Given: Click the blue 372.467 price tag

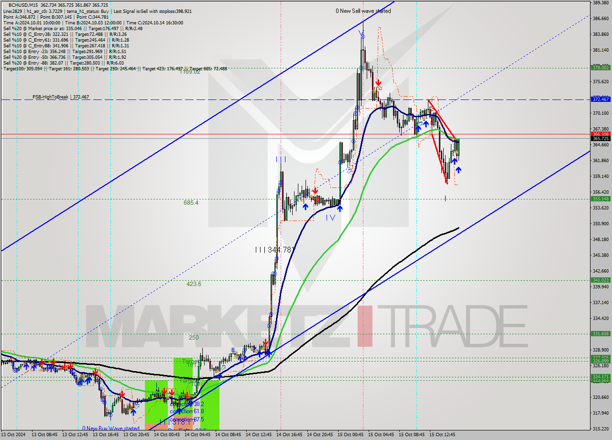Looking at the screenshot, I should tap(601, 99).
